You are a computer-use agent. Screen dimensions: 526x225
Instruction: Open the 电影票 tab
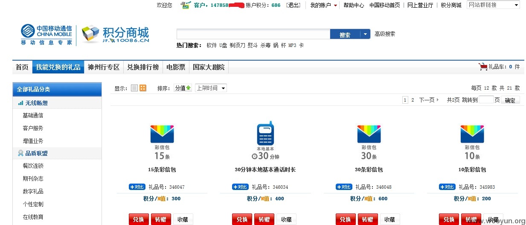[x=176, y=67]
